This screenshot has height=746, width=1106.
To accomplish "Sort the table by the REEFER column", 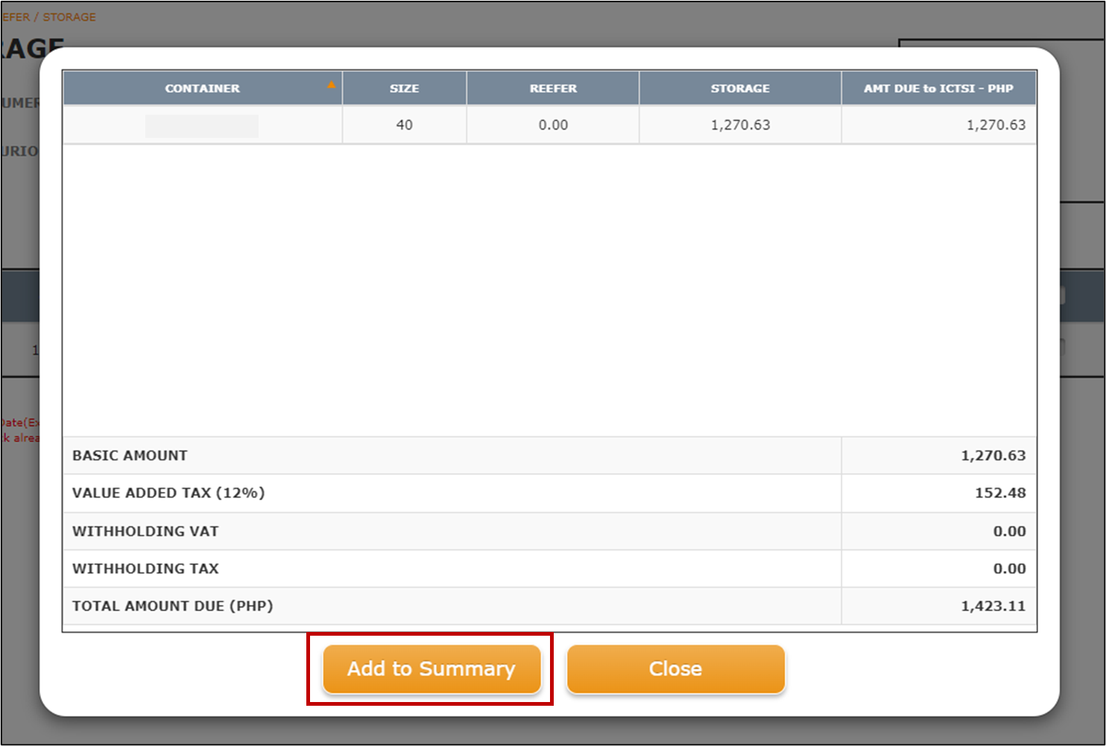I will pos(552,87).
